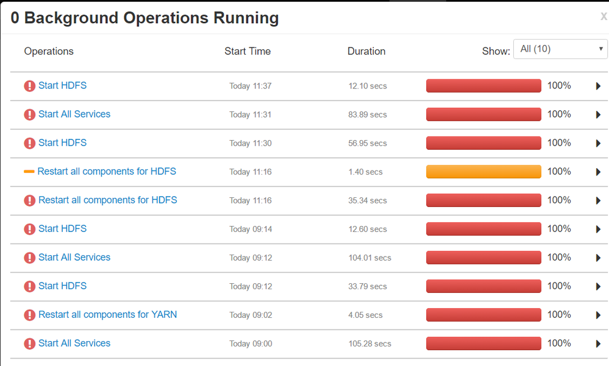
Task: Click the error icon for Start HDFS at 11:30
Action: point(29,143)
